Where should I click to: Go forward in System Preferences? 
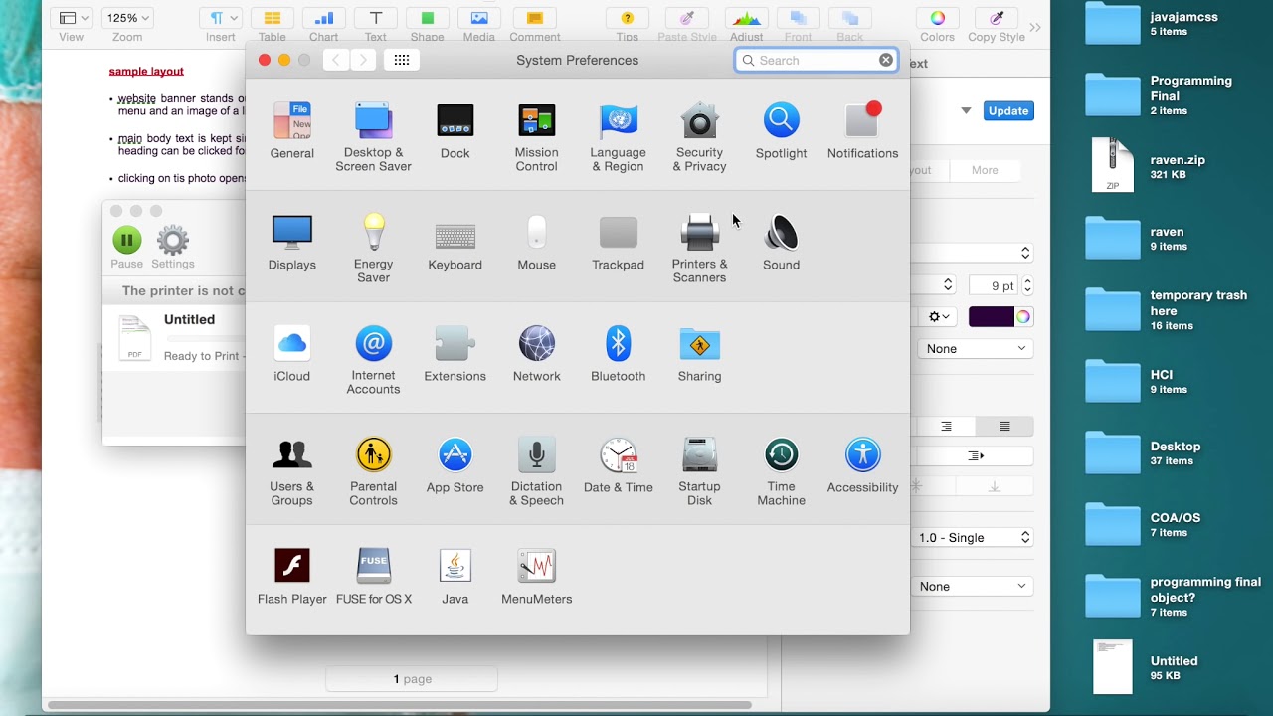click(x=364, y=60)
